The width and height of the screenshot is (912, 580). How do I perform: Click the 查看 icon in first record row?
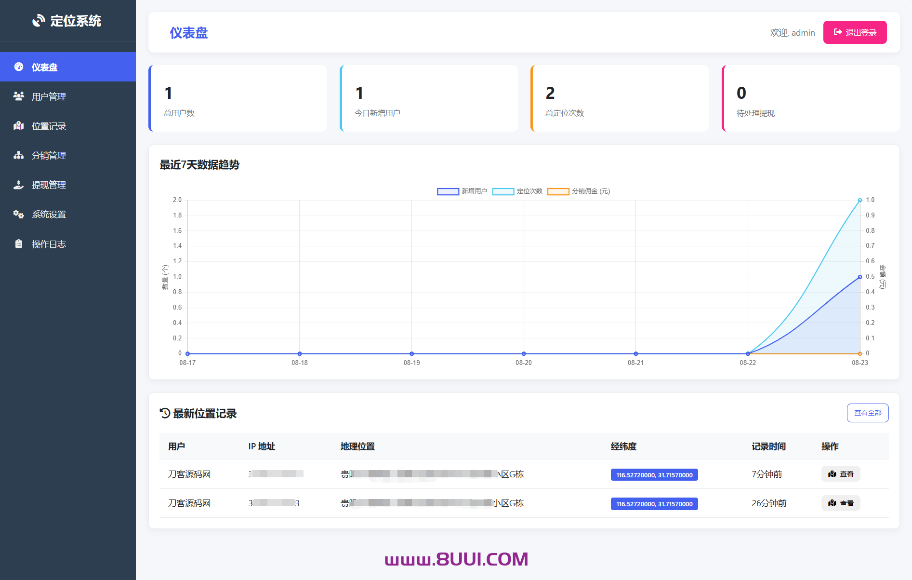pyautogui.click(x=832, y=474)
